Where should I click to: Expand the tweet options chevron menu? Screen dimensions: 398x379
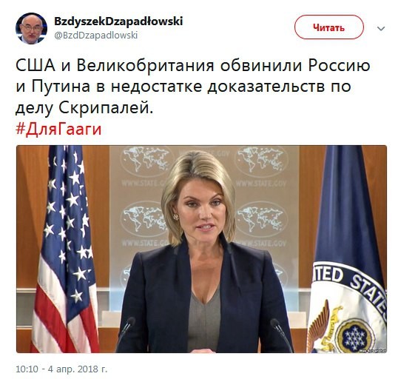(381, 28)
